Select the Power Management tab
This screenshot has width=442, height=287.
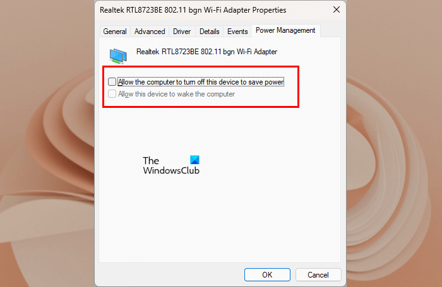pos(285,30)
